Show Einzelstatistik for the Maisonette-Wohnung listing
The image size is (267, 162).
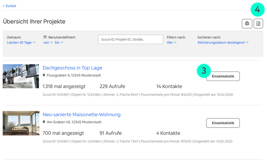tap(223, 123)
